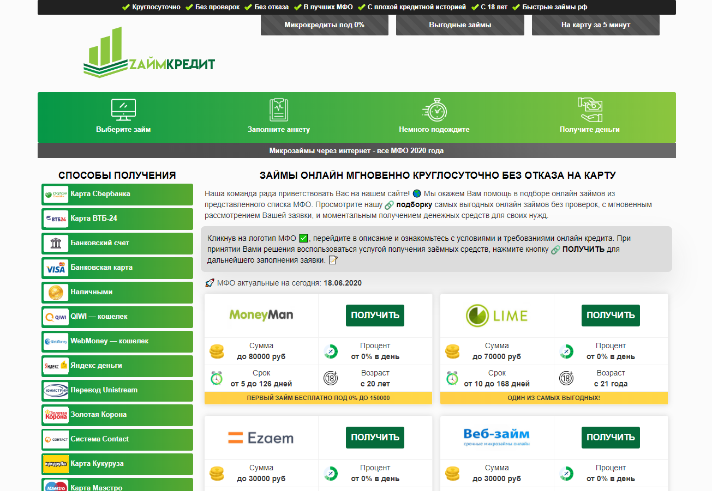This screenshot has height=491, width=712.
Task: Click ПОЛУЧИТЬ button for Ezaem
Action: (x=375, y=438)
